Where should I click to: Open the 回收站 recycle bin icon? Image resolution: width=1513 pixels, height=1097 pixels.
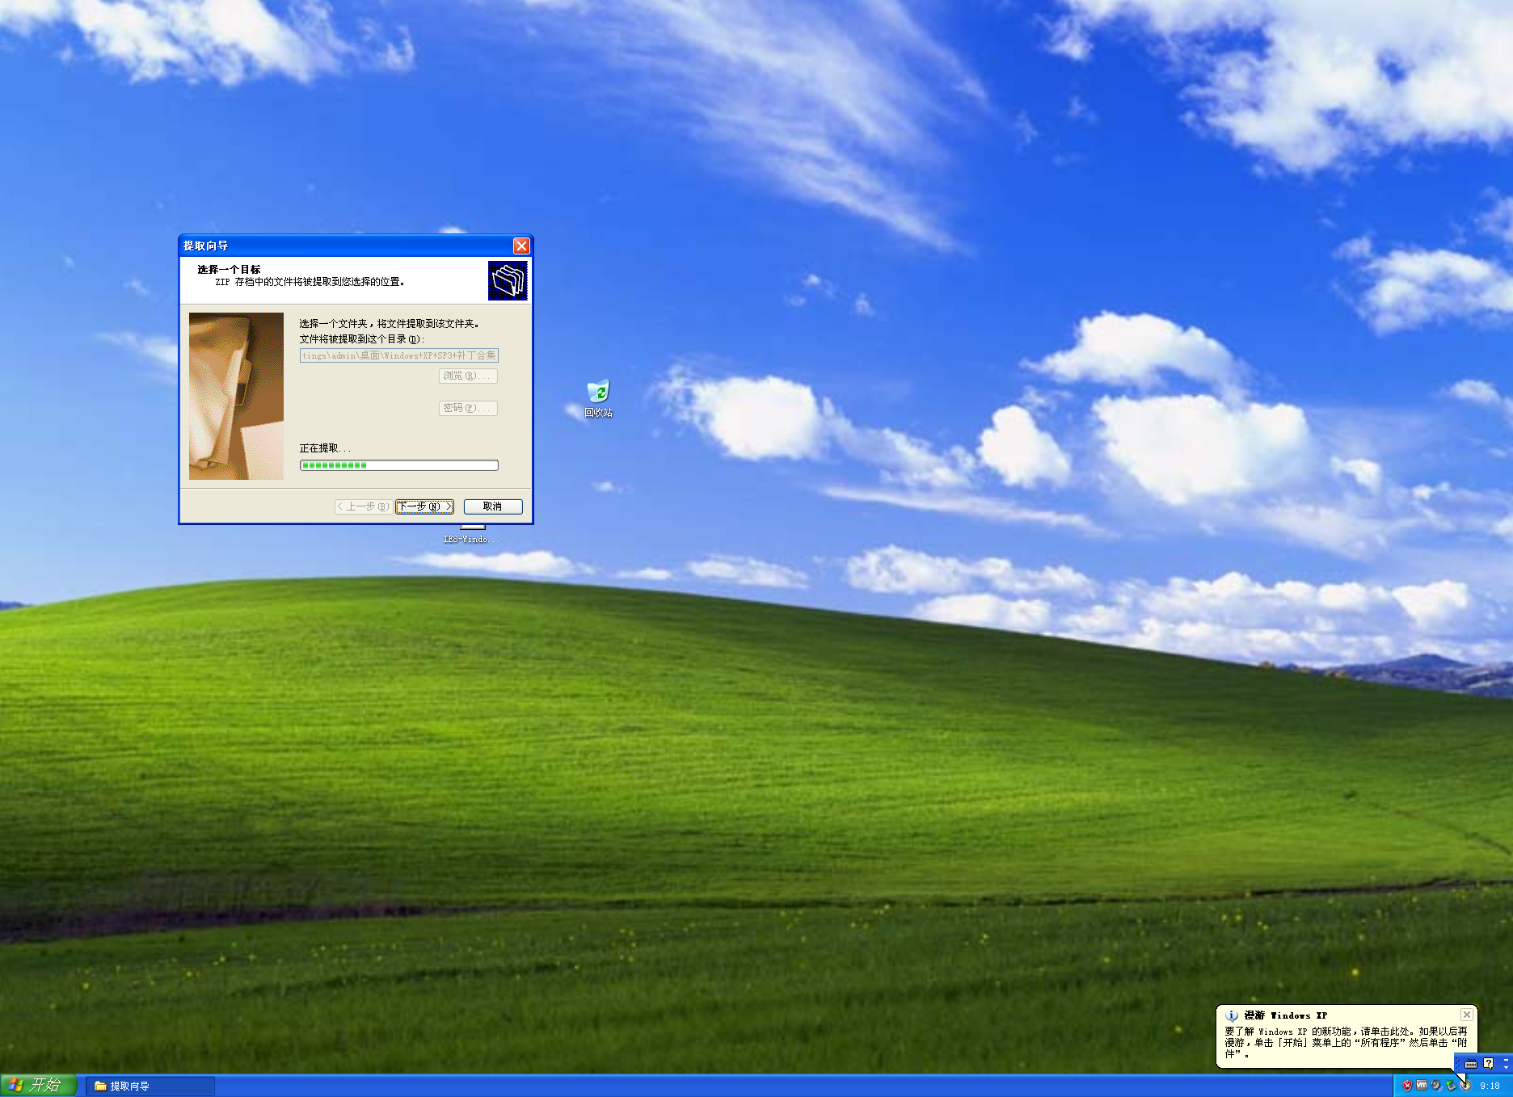tap(599, 399)
